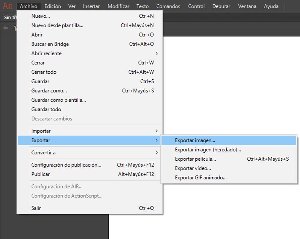Choose Salir to quit Animate
The image size is (300, 239).
[x=89, y=208]
